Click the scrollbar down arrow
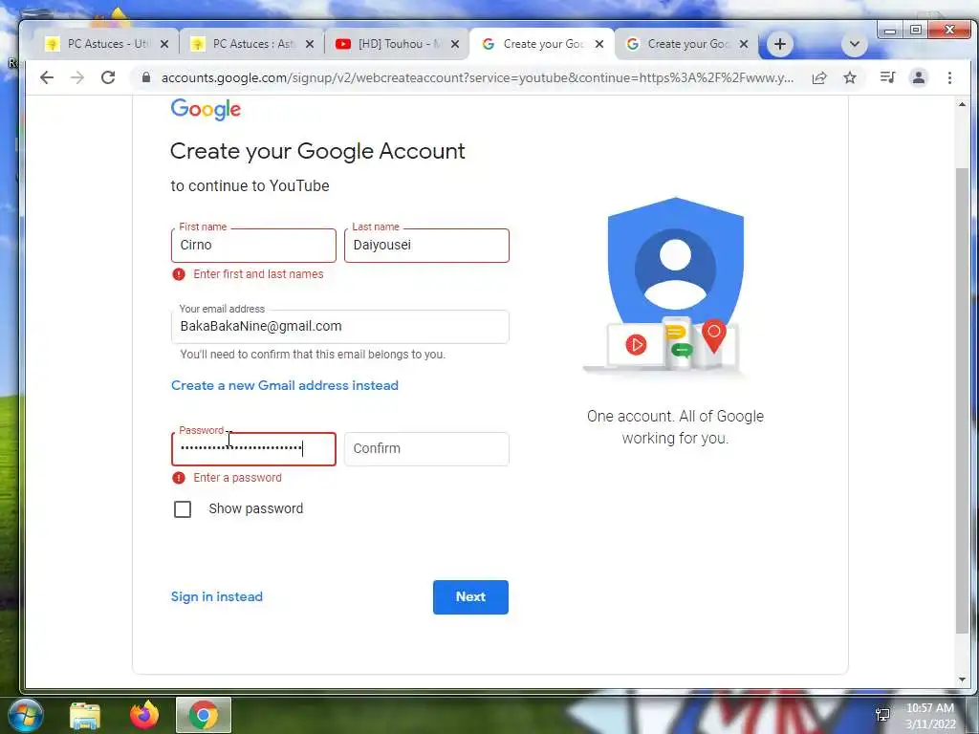Screen dimensions: 979x734 click(x=962, y=680)
